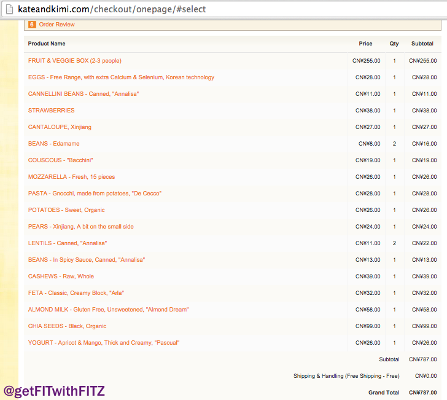Click the CN¥27.00 Cantaloupe subtotal
The image size is (447, 400).
[424, 127]
